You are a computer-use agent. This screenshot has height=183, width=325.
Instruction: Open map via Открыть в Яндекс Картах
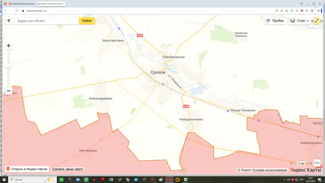[27, 169]
